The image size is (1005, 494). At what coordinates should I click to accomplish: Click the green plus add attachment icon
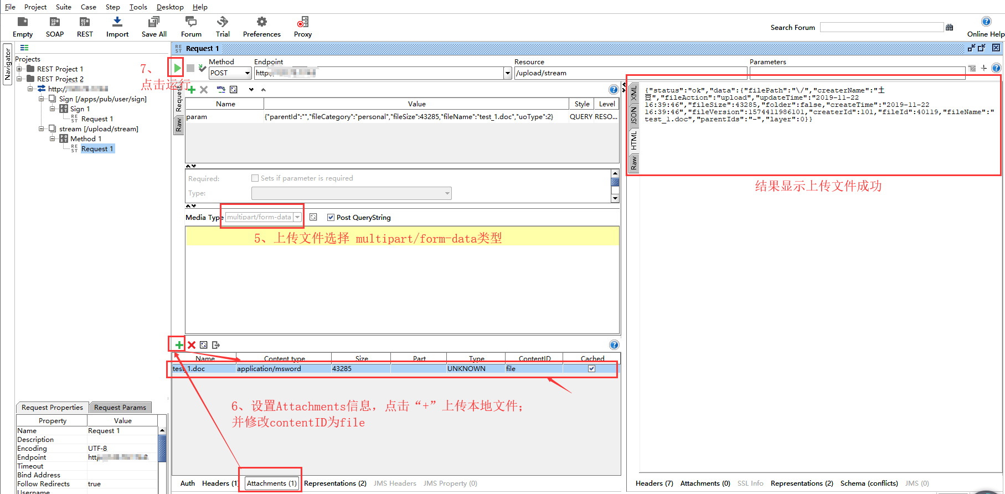(179, 345)
